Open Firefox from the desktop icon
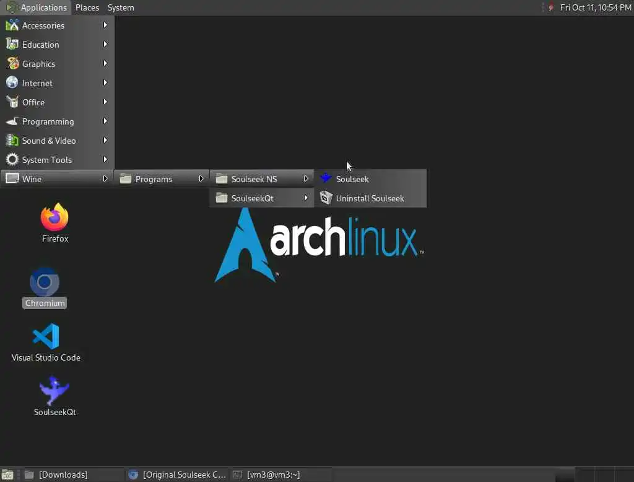Viewport: 634px width, 482px height. [54, 217]
